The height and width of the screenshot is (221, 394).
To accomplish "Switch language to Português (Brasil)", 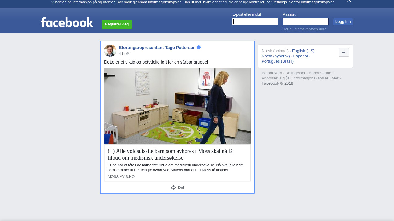I will pos(278,61).
